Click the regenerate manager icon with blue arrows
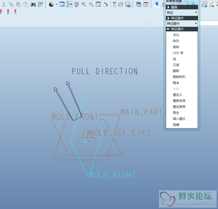Screen dimensions: 218x209 (x=40, y=4)
